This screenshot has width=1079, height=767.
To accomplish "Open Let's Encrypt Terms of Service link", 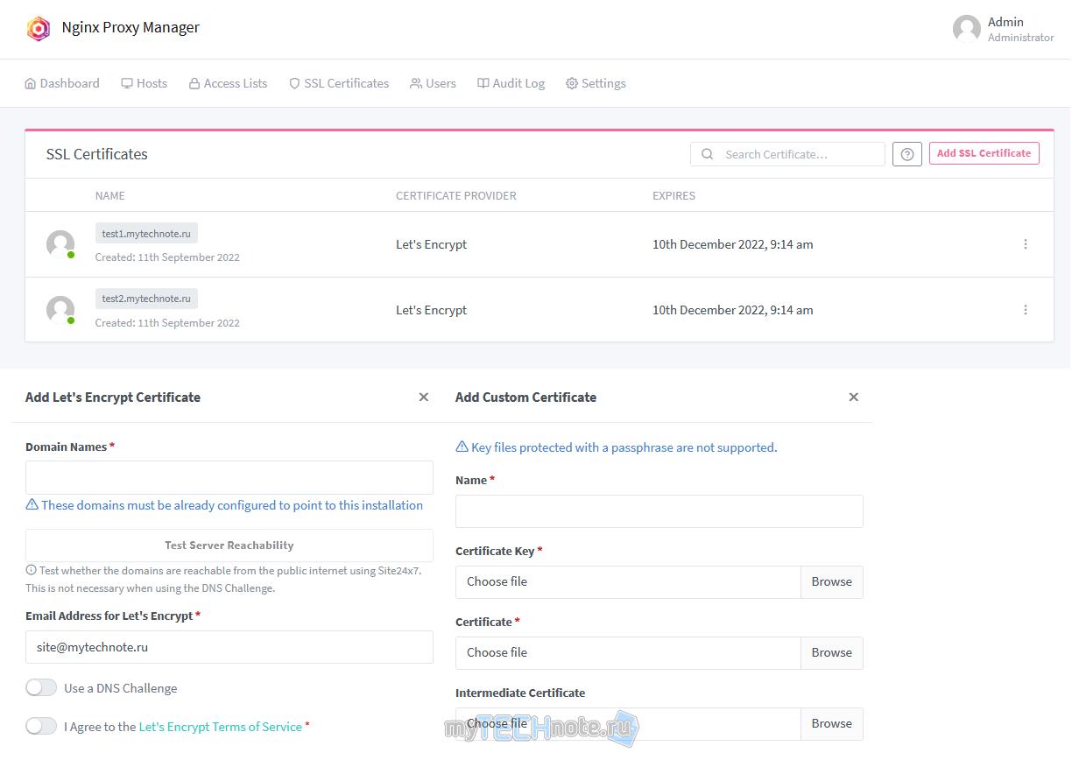I will click(221, 727).
